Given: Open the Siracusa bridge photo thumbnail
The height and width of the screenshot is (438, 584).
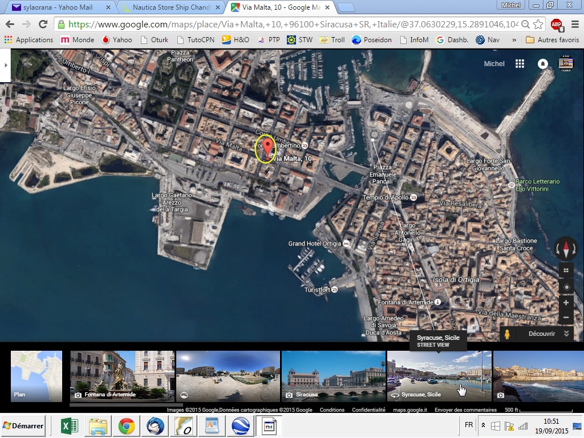Looking at the screenshot, I should click(x=333, y=376).
